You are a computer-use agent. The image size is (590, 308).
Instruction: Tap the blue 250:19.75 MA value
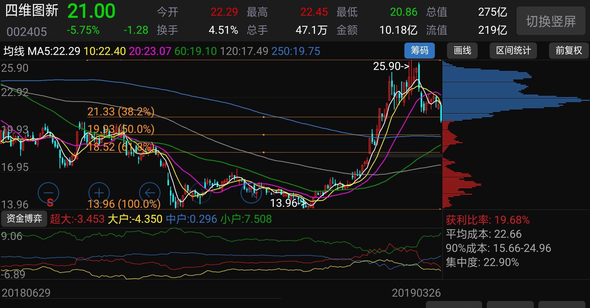point(296,51)
